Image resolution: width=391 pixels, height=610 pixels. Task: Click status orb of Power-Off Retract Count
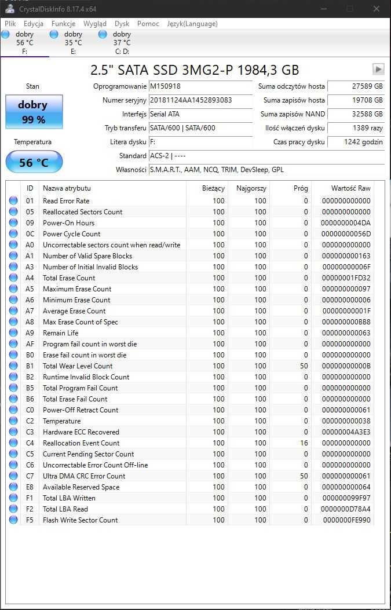(13, 410)
